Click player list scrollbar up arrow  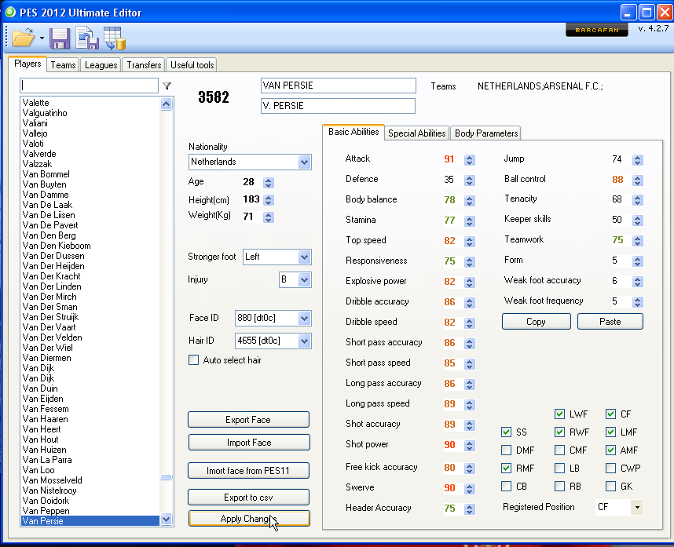click(167, 104)
